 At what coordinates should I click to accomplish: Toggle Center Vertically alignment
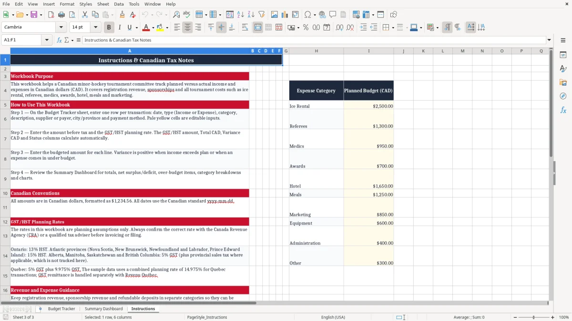pos(221,28)
